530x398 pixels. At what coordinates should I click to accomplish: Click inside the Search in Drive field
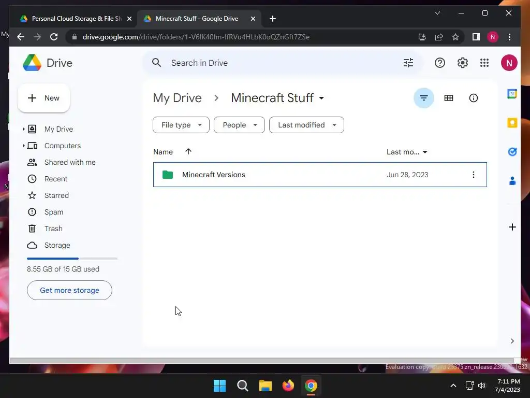point(282,63)
